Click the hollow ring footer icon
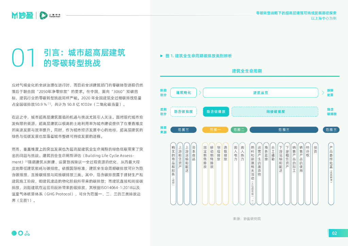The image size is (348, 246). click(x=21, y=233)
